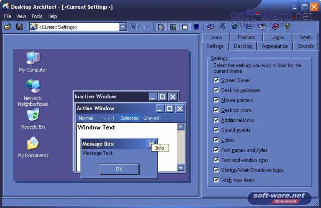Open the Help menu
Viewport: 321px width, 208px height.
coord(52,16)
